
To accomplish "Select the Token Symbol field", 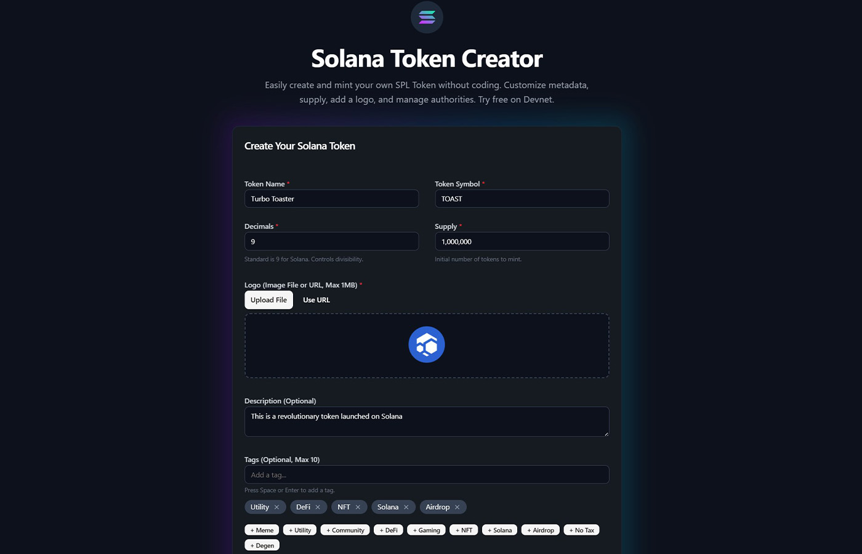I will [x=522, y=198].
